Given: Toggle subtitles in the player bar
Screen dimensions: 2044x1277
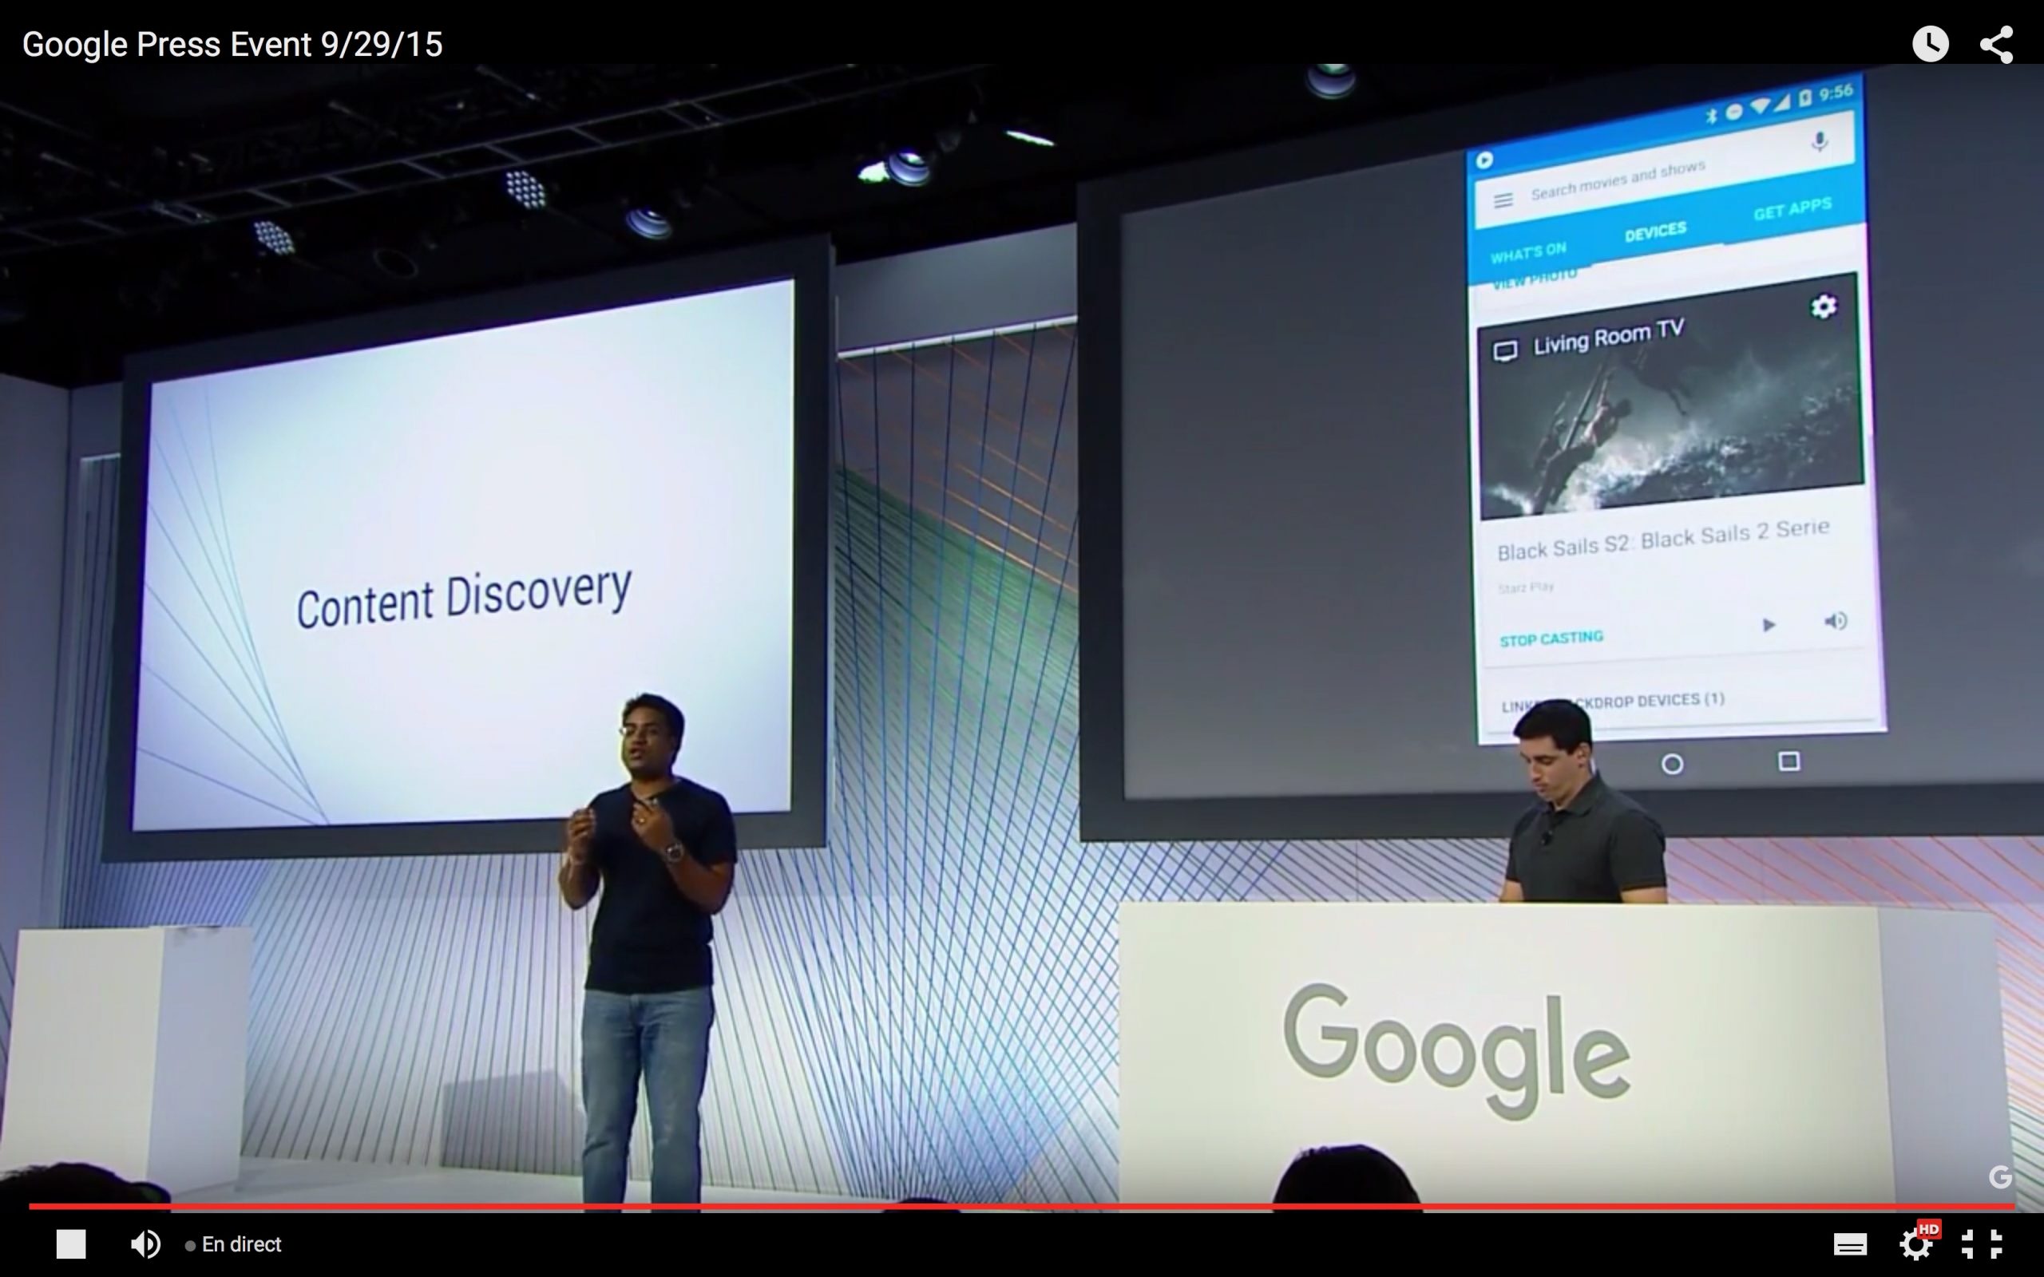Looking at the screenshot, I should 1850,1244.
